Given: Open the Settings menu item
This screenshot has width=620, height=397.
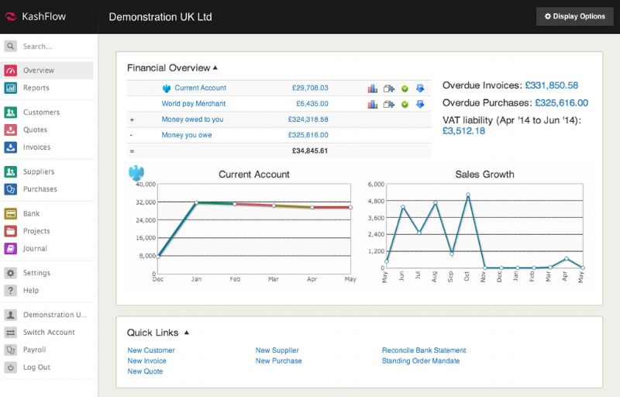Looking at the screenshot, I should (x=36, y=273).
